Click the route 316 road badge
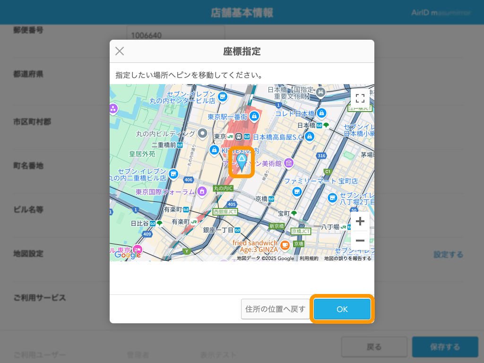 (321, 156)
